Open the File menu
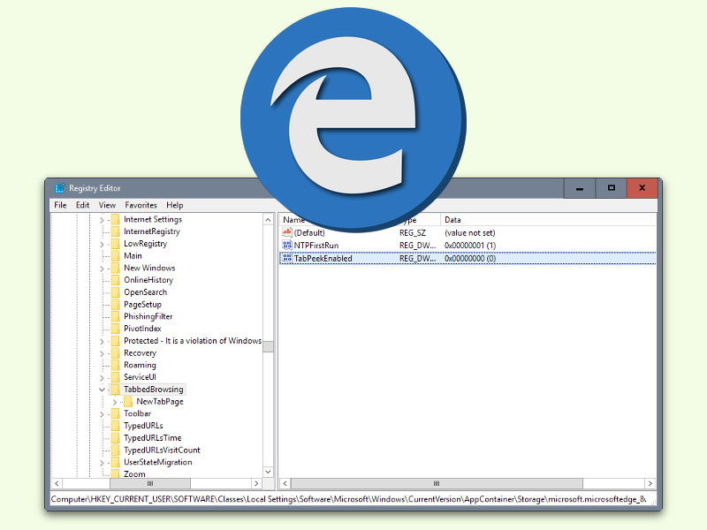Viewport: 707px width, 530px height. click(x=60, y=205)
